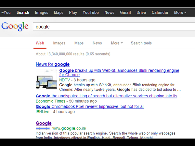The image size is (195, 146).
Task: Expand the More dropdown in top bar
Action: pyautogui.click(x=180, y=12)
